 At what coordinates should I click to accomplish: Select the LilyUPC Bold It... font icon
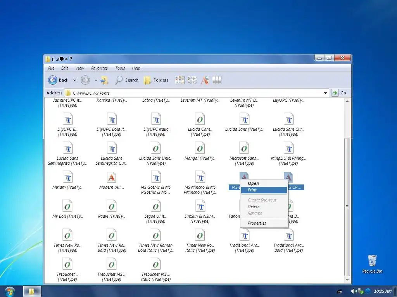(x=111, y=119)
